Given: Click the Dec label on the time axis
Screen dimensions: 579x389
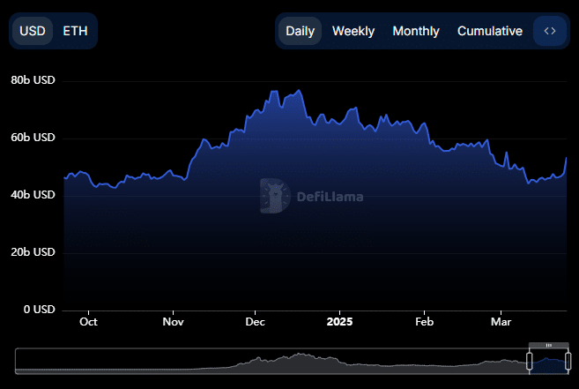Looking at the screenshot, I should (x=256, y=322).
